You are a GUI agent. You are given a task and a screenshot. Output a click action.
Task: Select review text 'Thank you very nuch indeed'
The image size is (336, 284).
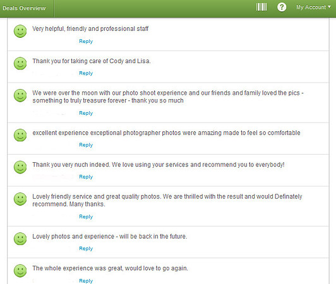tap(159, 165)
